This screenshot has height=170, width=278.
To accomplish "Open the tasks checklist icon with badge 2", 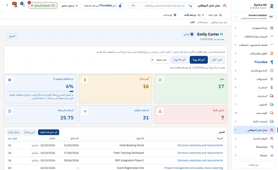I will (23, 5).
